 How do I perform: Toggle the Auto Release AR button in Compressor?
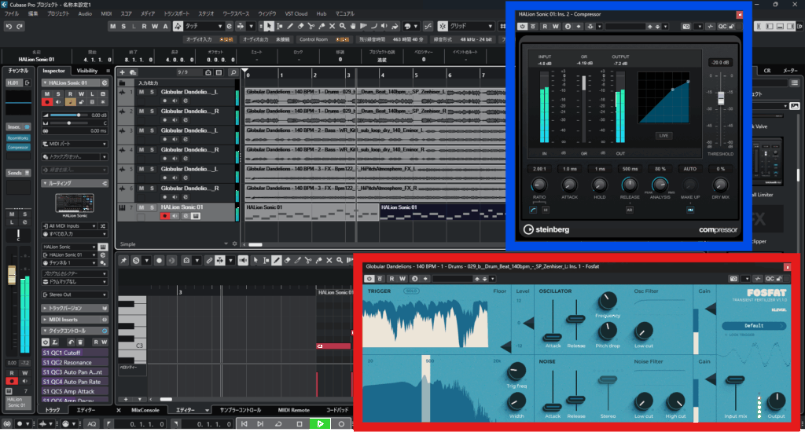tap(630, 210)
